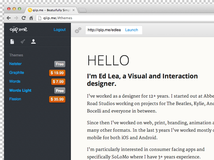This screenshot has height=160, width=214.
Task: Click the browser forward arrow
Action: pos(16,18)
